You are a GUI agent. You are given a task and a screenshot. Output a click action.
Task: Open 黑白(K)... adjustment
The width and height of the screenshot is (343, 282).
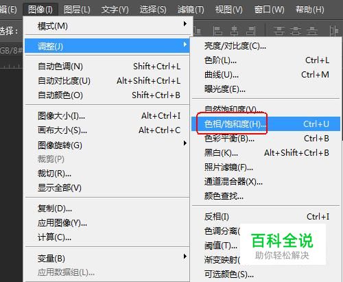click(x=265, y=153)
